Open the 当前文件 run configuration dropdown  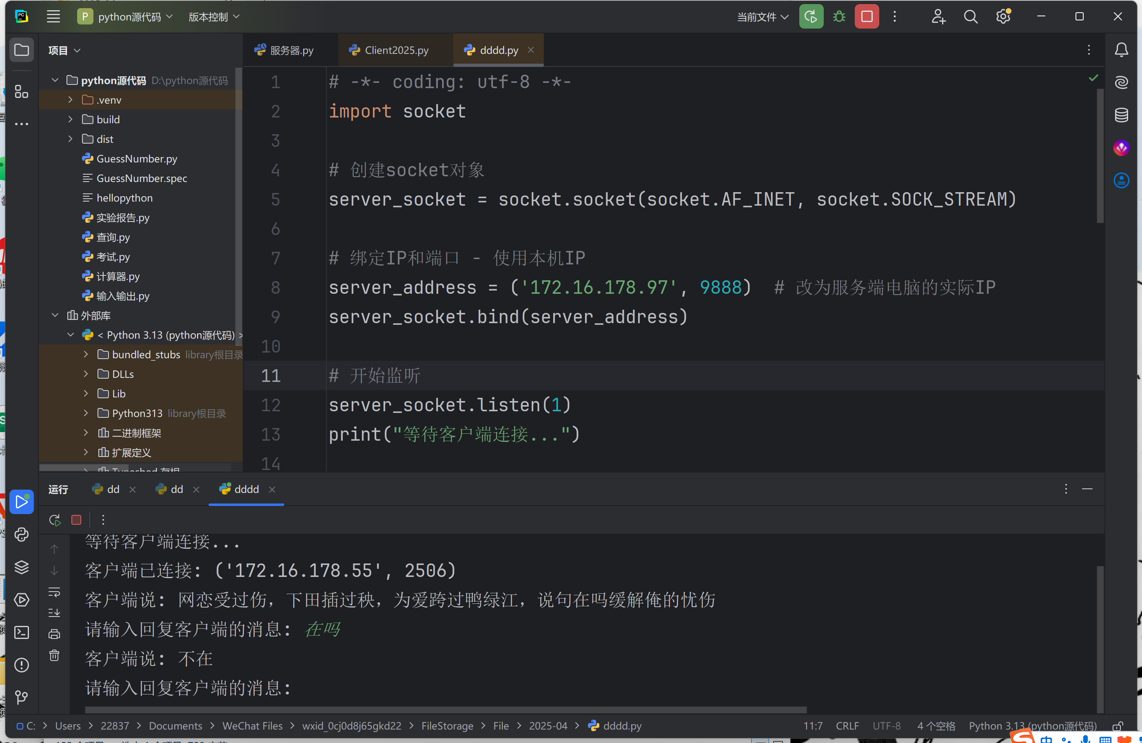tap(762, 17)
